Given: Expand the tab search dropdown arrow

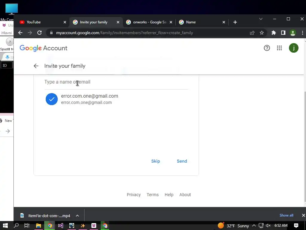Looking at the screenshot, I should pyautogui.click(x=261, y=19).
